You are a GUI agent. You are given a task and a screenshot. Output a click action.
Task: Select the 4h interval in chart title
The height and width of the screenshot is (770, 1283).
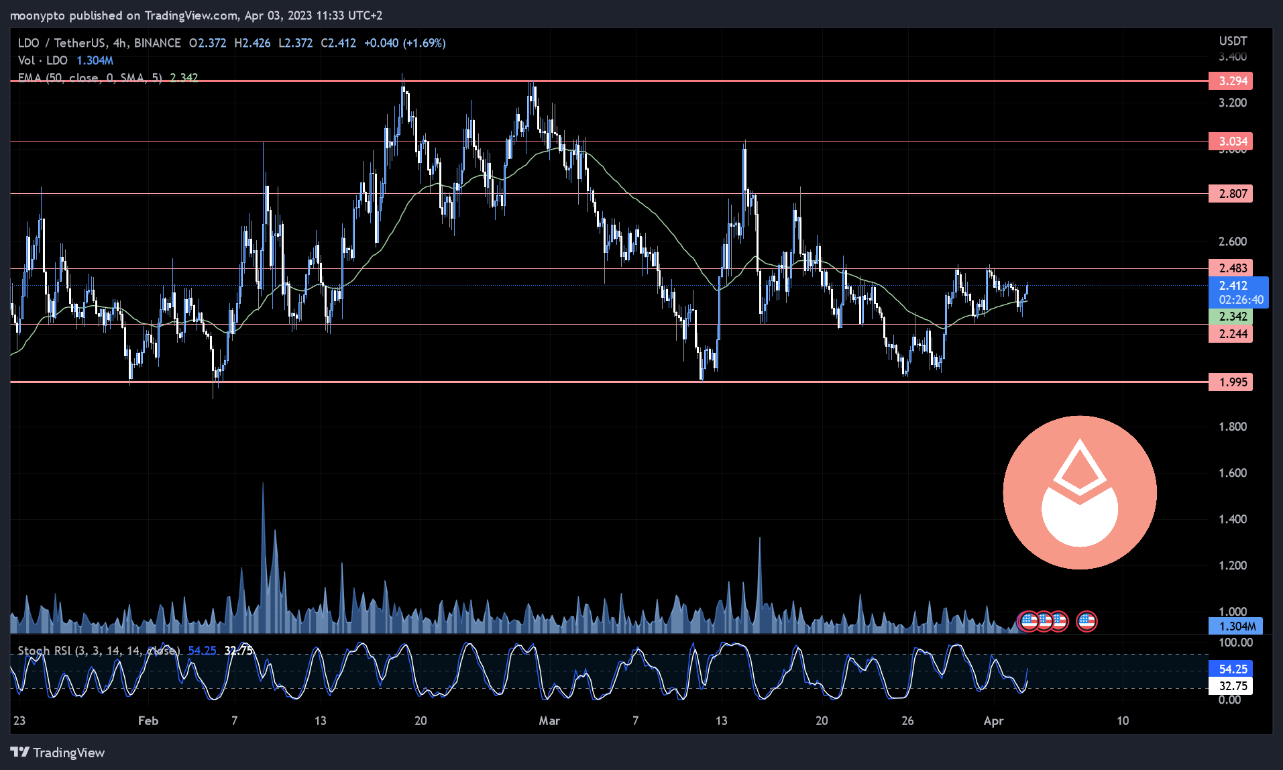[x=119, y=43]
